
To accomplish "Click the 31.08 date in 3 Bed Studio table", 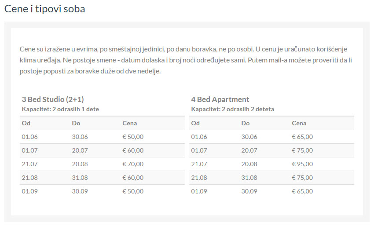I will (x=80, y=178).
